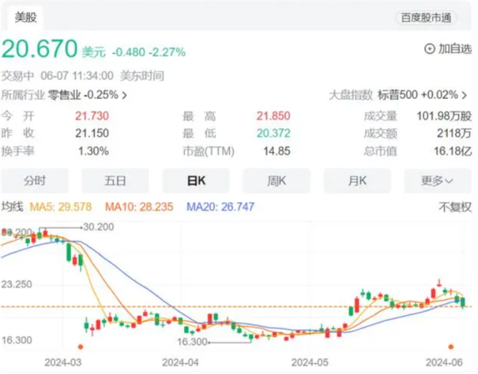Click the 今开 value 21.730
This screenshot has width=478, height=374.
pos(92,117)
